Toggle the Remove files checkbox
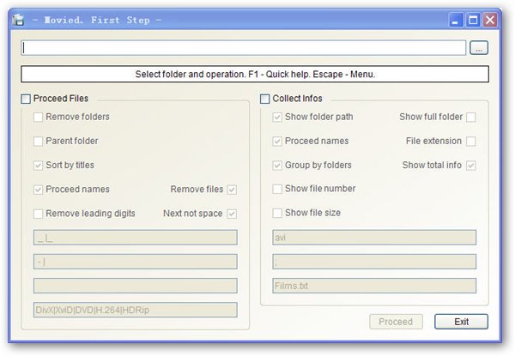The width and height of the screenshot is (515, 356). pos(232,190)
